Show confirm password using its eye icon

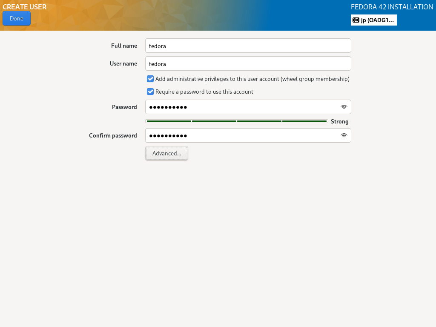(344, 135)
